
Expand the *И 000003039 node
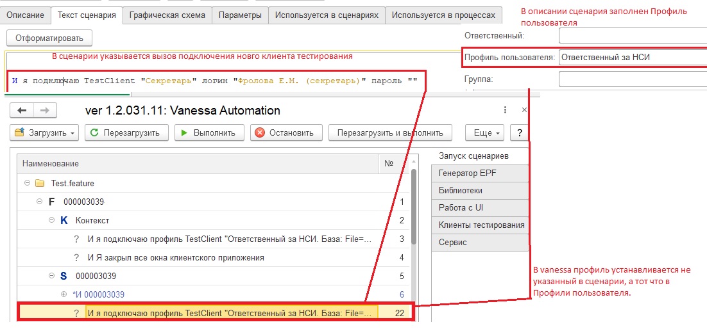tap(64, 294)
